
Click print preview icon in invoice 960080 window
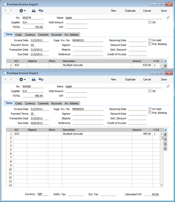pos(41,79)
